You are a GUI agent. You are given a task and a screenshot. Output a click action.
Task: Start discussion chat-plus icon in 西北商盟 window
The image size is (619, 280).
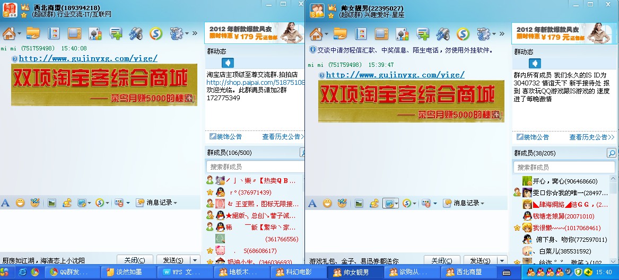[116, 33]
